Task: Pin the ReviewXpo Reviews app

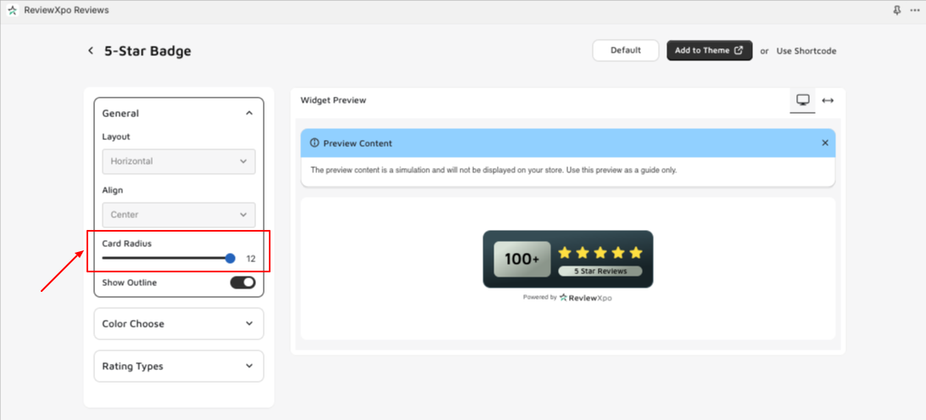Action: (897, 11)
